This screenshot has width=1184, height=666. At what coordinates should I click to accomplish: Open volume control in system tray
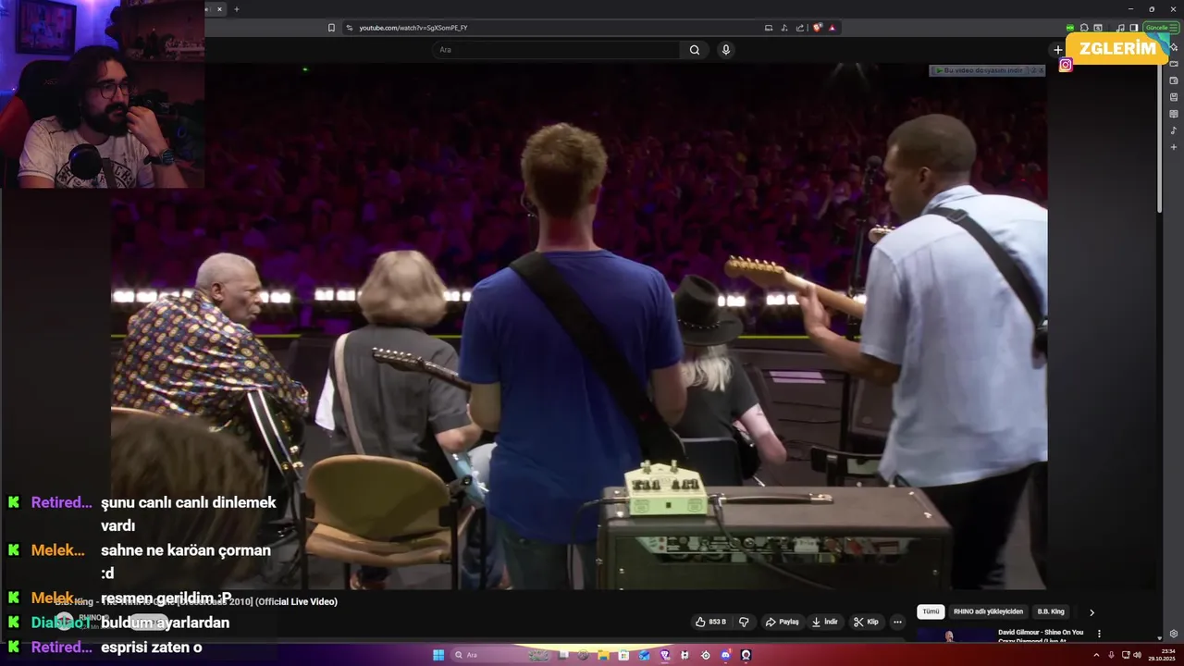[1137, 655]
